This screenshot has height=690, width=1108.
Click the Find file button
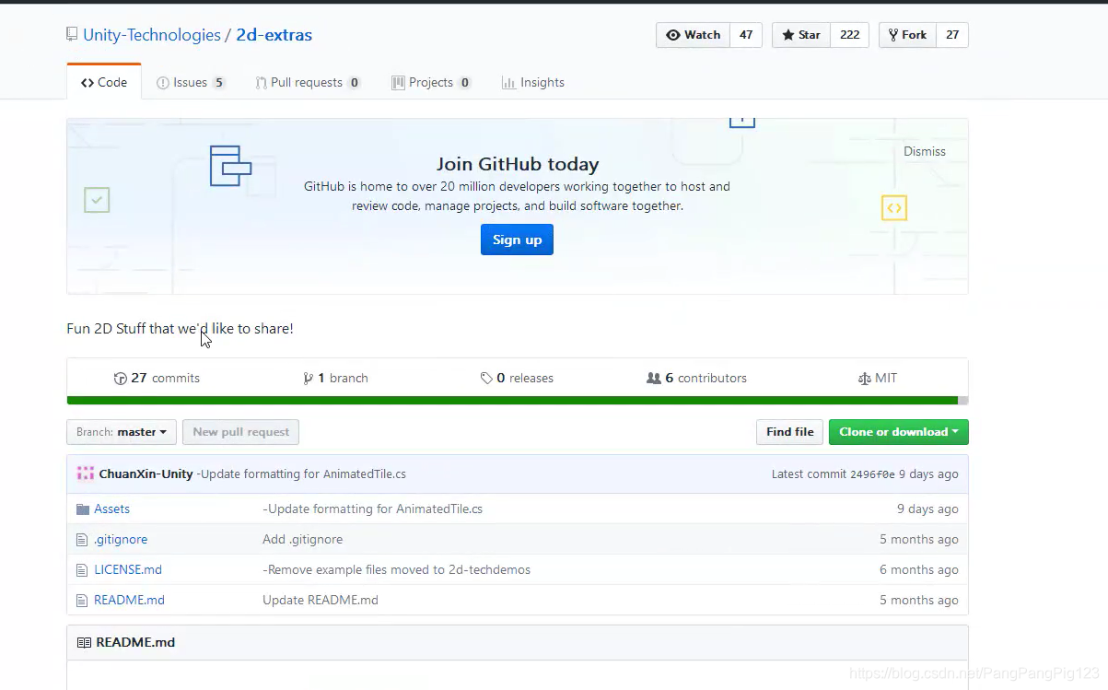tap(790, 432)
